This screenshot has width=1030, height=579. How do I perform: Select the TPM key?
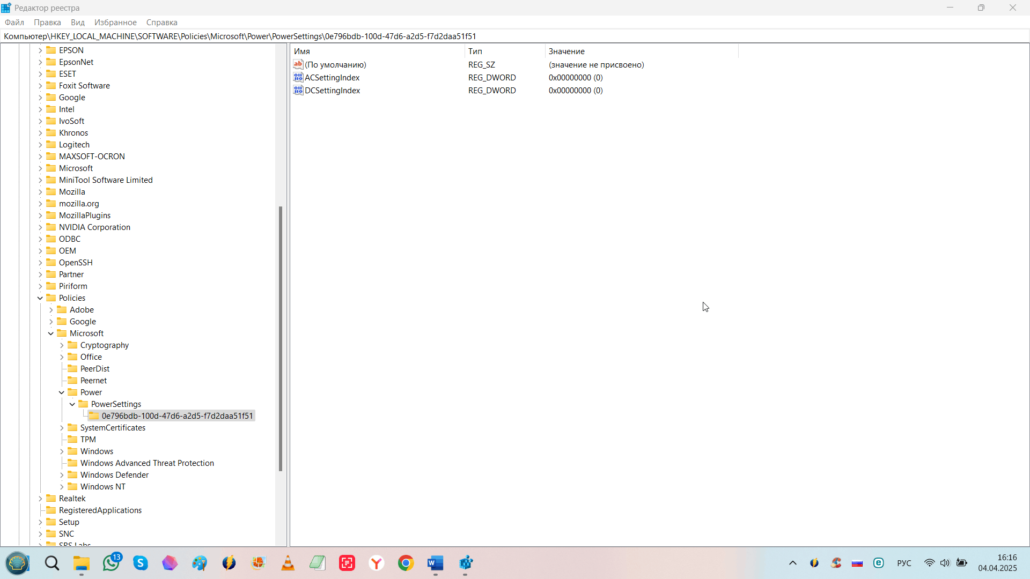pyautogui.click(x=88, y=440)
